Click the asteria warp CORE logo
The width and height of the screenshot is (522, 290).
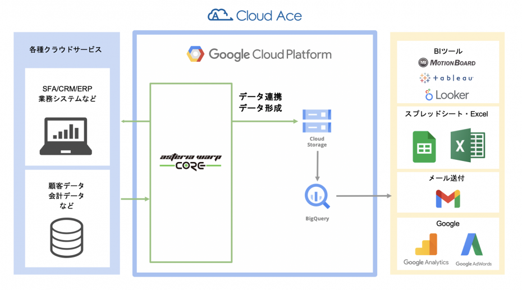pyautogui.click(x=190, y=162)
